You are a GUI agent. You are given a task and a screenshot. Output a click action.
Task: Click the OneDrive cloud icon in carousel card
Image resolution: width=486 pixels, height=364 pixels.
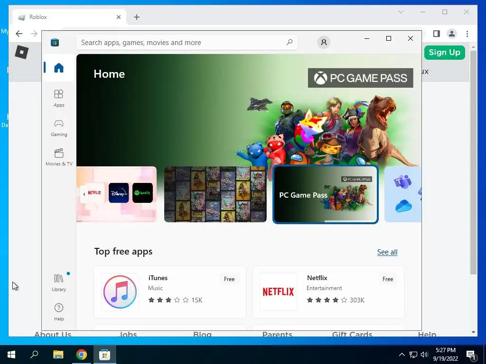pyautogui.click(x=403, y=206)
